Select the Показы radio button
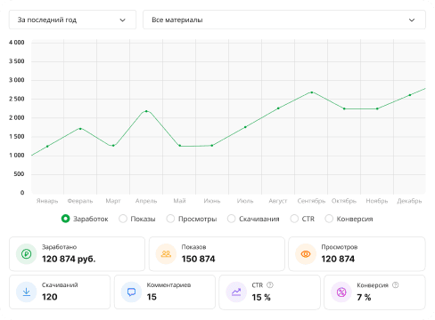This screenshot has width=435, height=320. point(123,219)
